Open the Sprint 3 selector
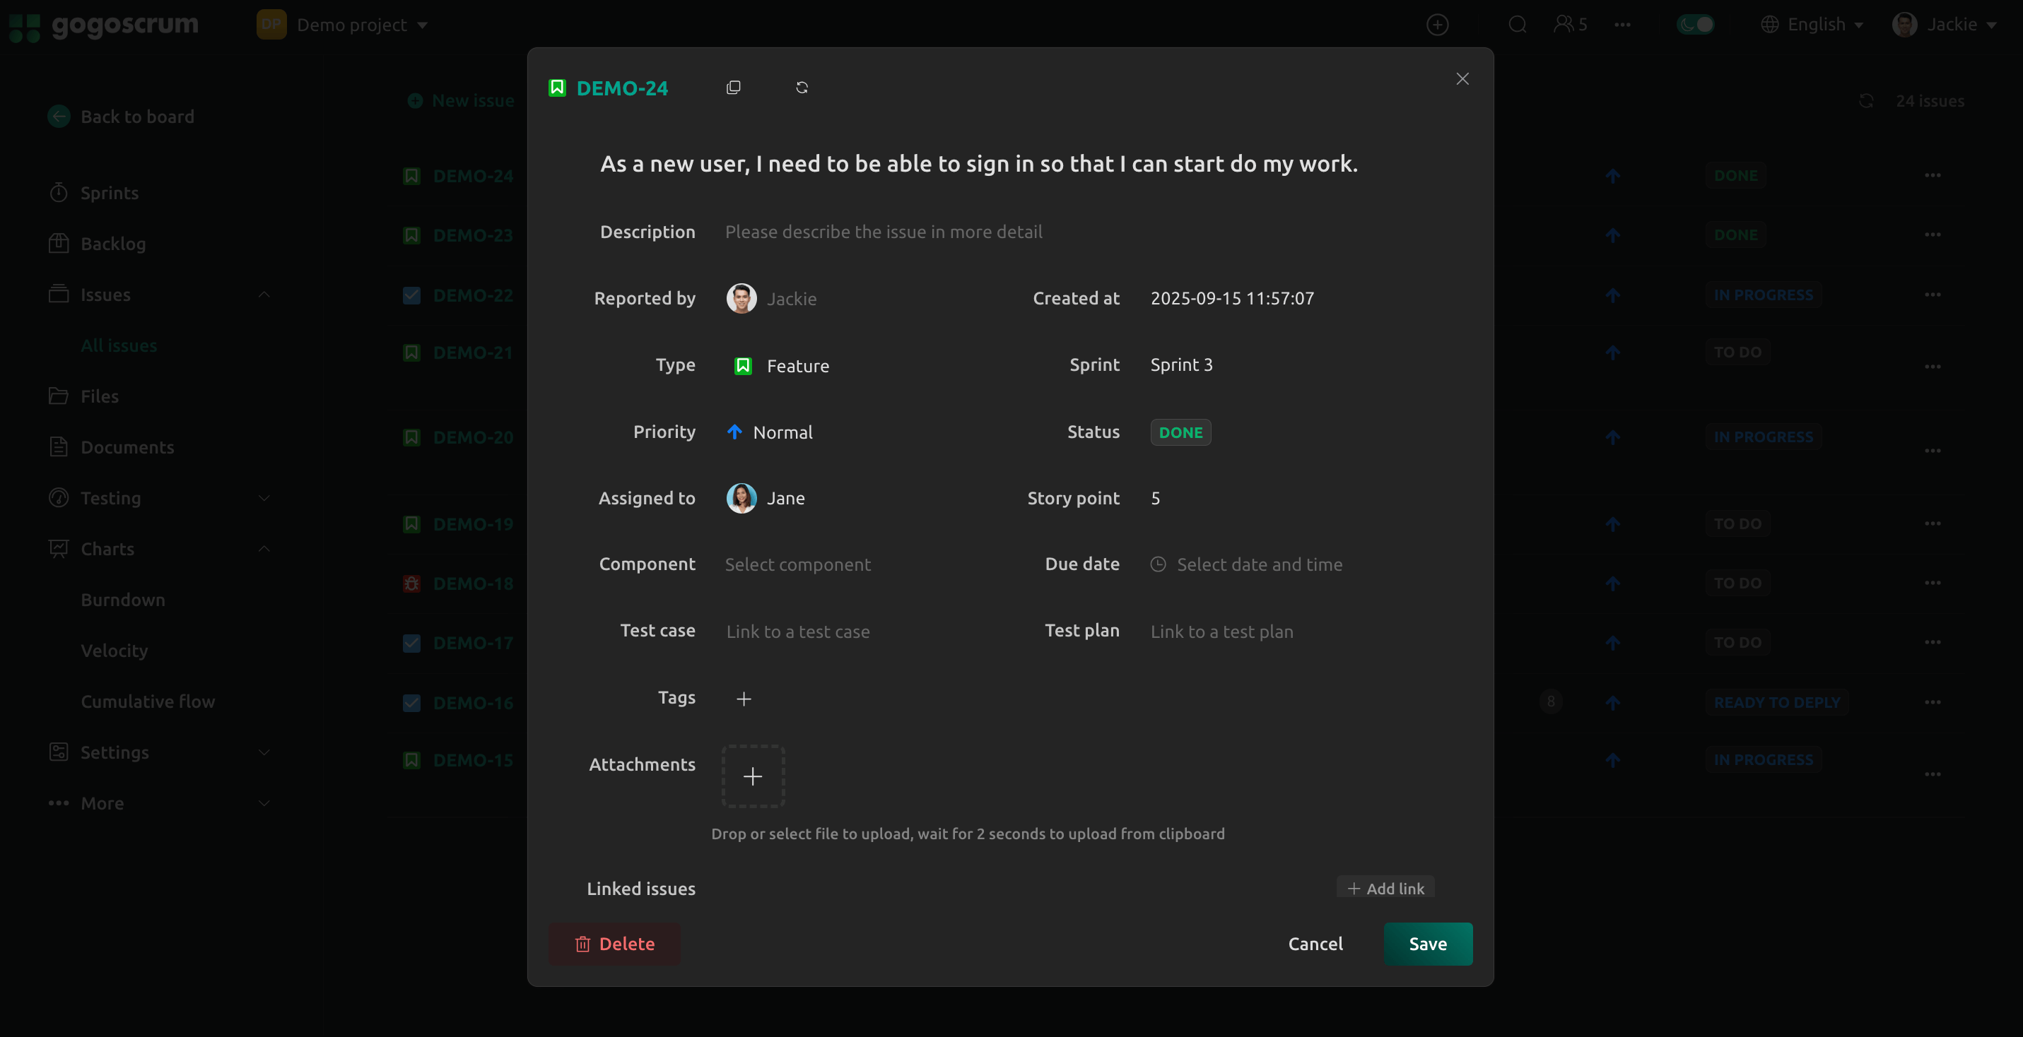 click(x=1181, y=365)
